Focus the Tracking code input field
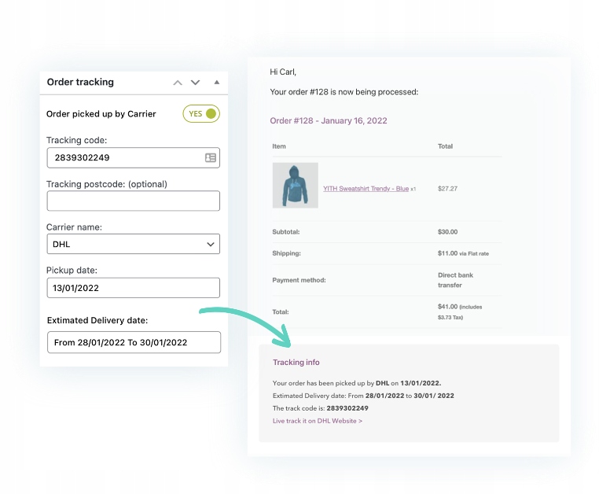 click(126, 158)
